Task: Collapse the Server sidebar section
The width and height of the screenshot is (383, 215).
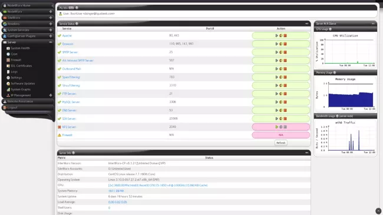Action: tap(51, 42)
